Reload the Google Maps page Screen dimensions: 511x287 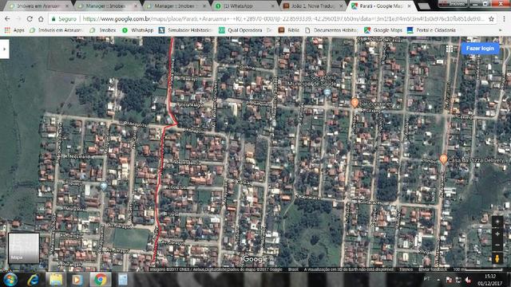pyautogui.click(x=30, y=19)
